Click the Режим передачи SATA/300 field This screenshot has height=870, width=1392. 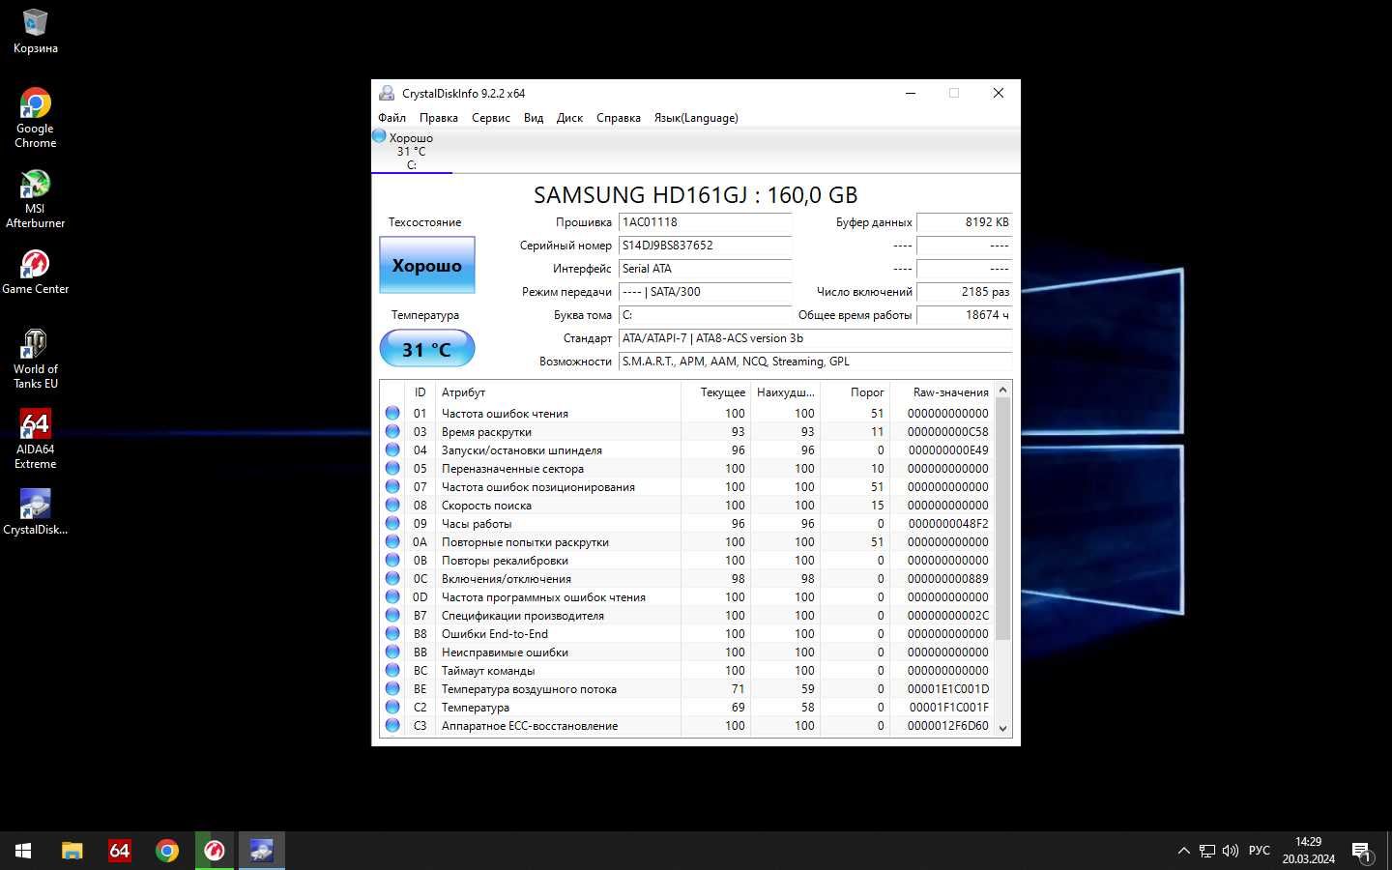click(x=705, y=292)
